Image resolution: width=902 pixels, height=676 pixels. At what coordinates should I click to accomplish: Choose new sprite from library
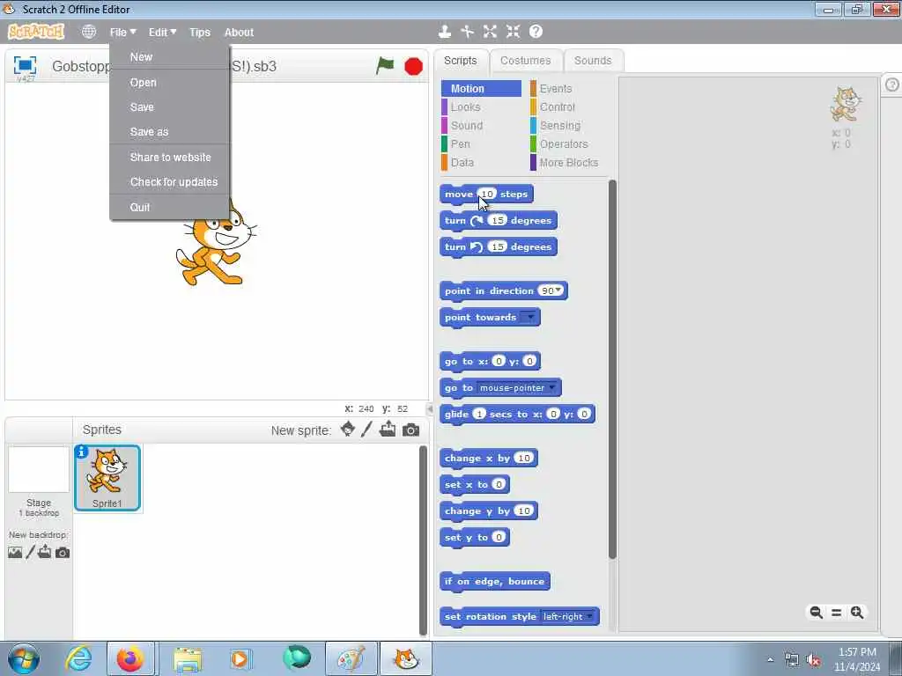point(347,430)
